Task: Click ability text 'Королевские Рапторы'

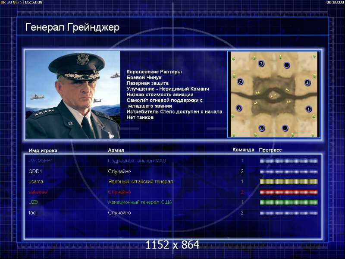Action: pos(154,72)
